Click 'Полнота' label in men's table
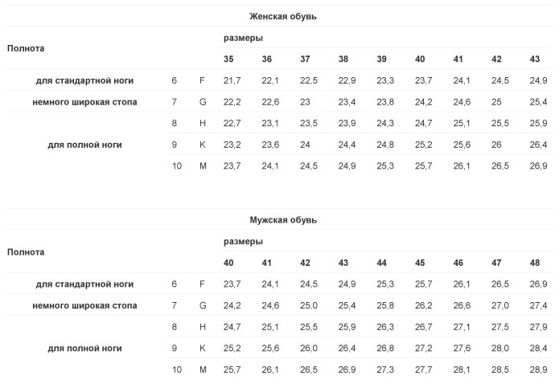Image resolution: width=559 pixels, height=384 pixels. (26, 252)
